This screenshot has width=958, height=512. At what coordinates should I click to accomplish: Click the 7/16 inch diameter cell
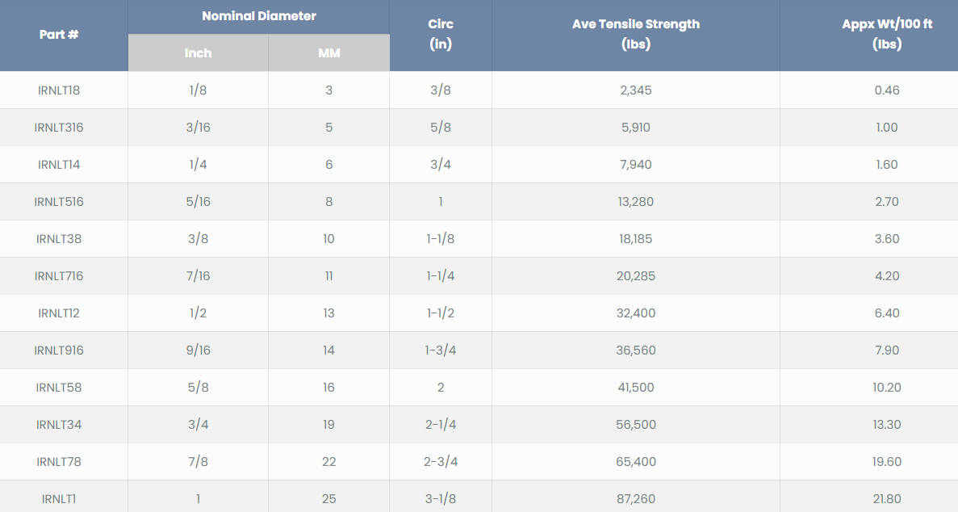198,276
